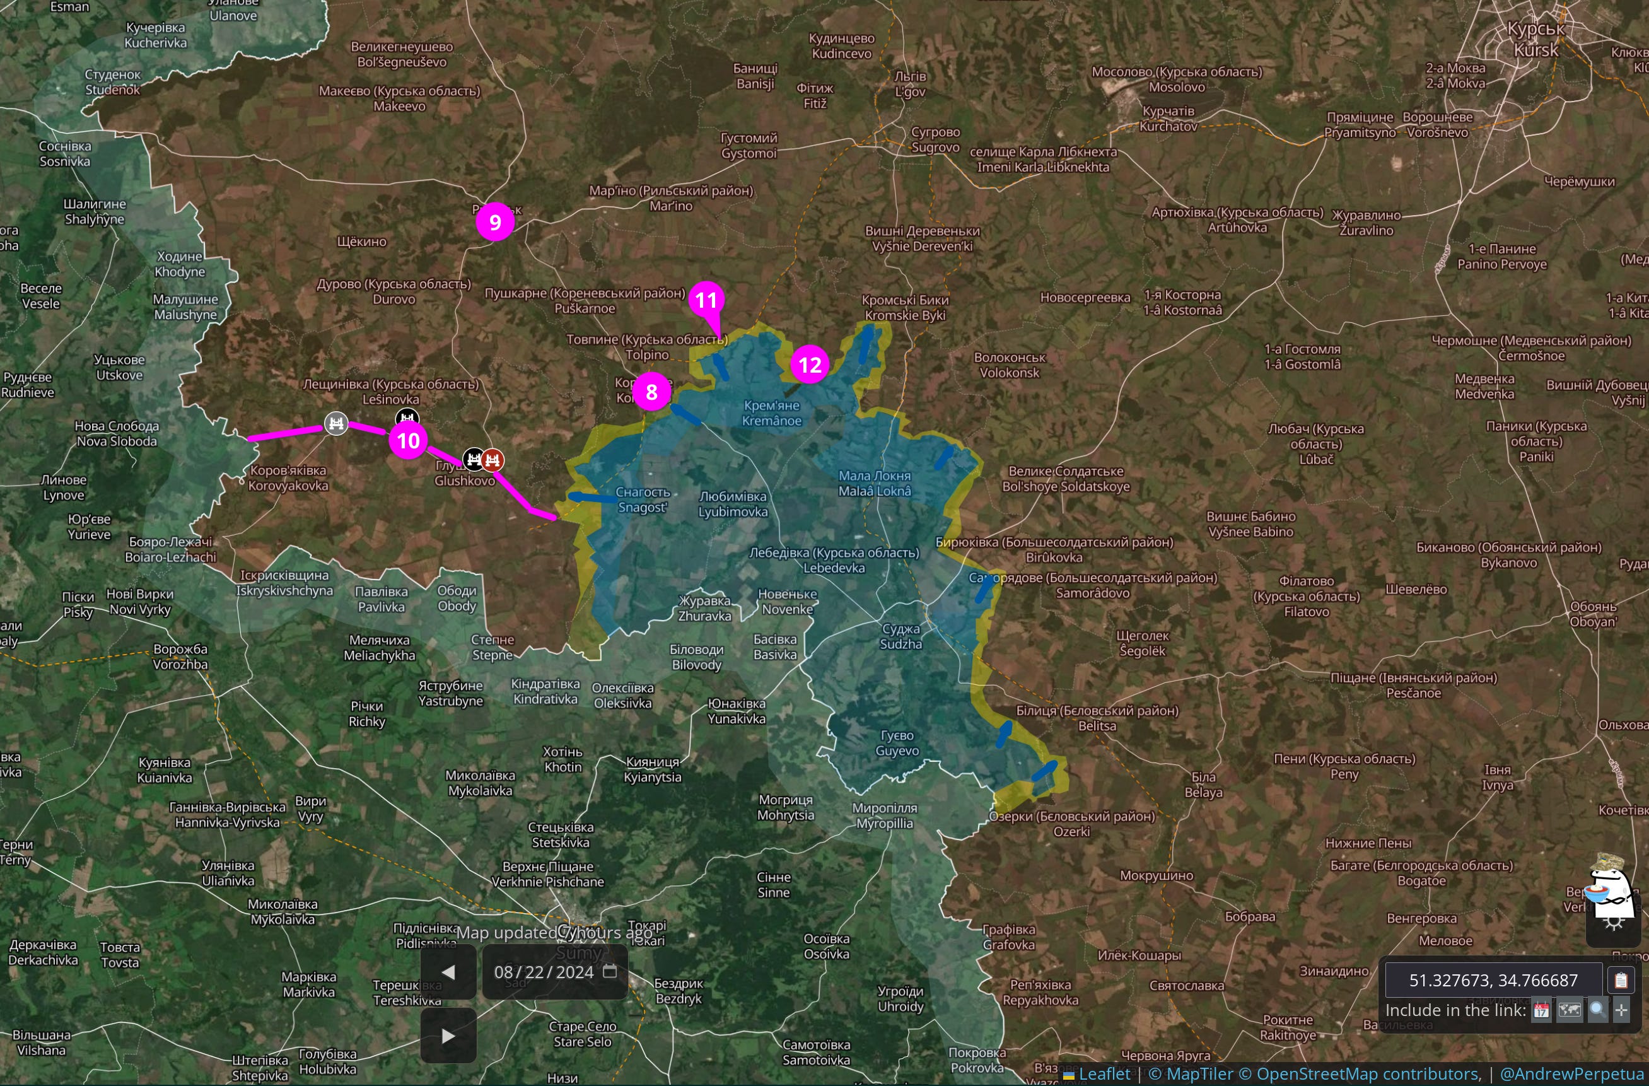Copy coordinates using the clipboard icon

pos(1621,980)
